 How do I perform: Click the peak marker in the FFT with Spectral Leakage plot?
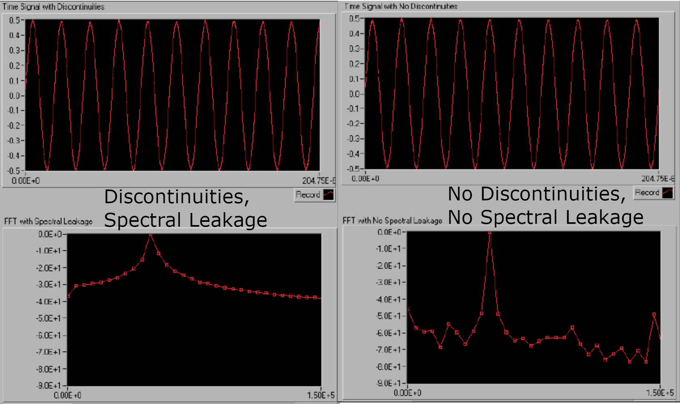(x=151, y=235)
